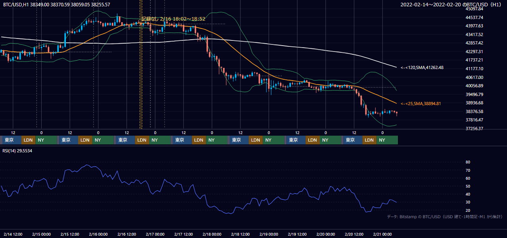This screenshot has height=238, width=507.
Task: Click the BTC/USD,H1 OHLC header text
Action: [x=57, y=4]
